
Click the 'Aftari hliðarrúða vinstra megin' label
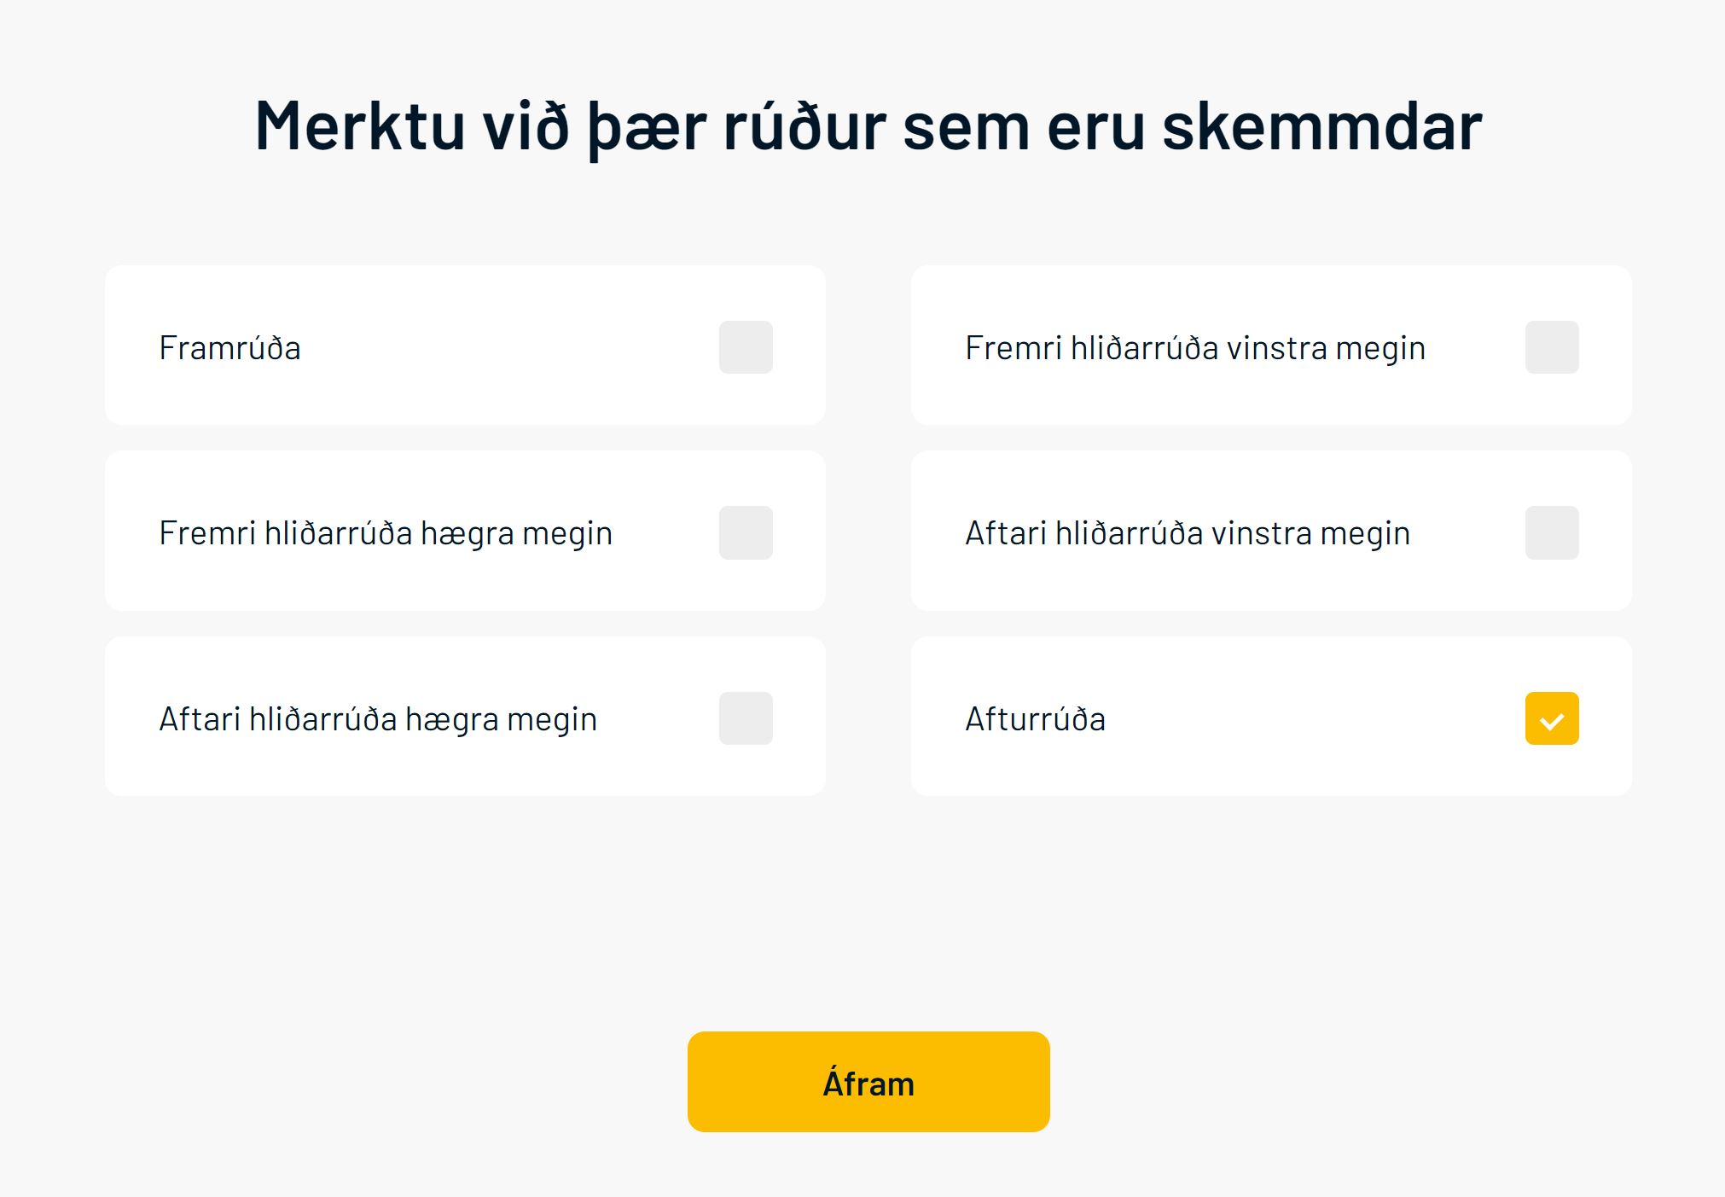[x=1187, y=533]
